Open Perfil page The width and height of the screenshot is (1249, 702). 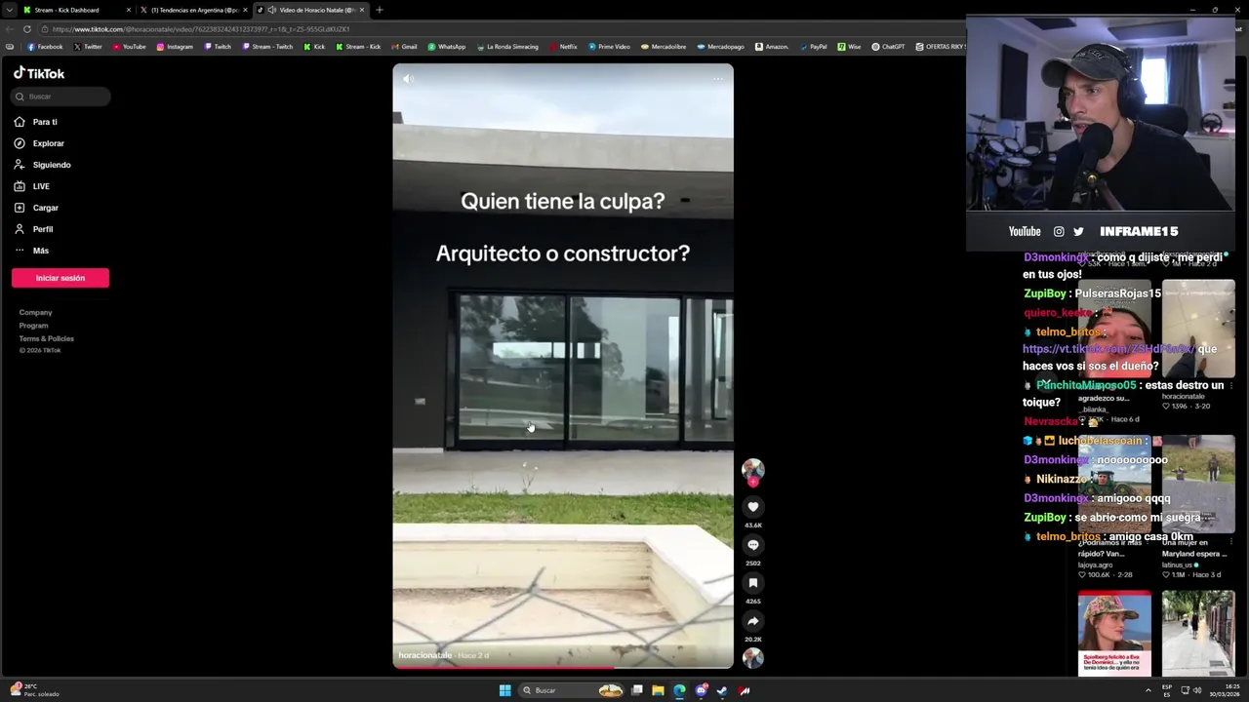43,229
